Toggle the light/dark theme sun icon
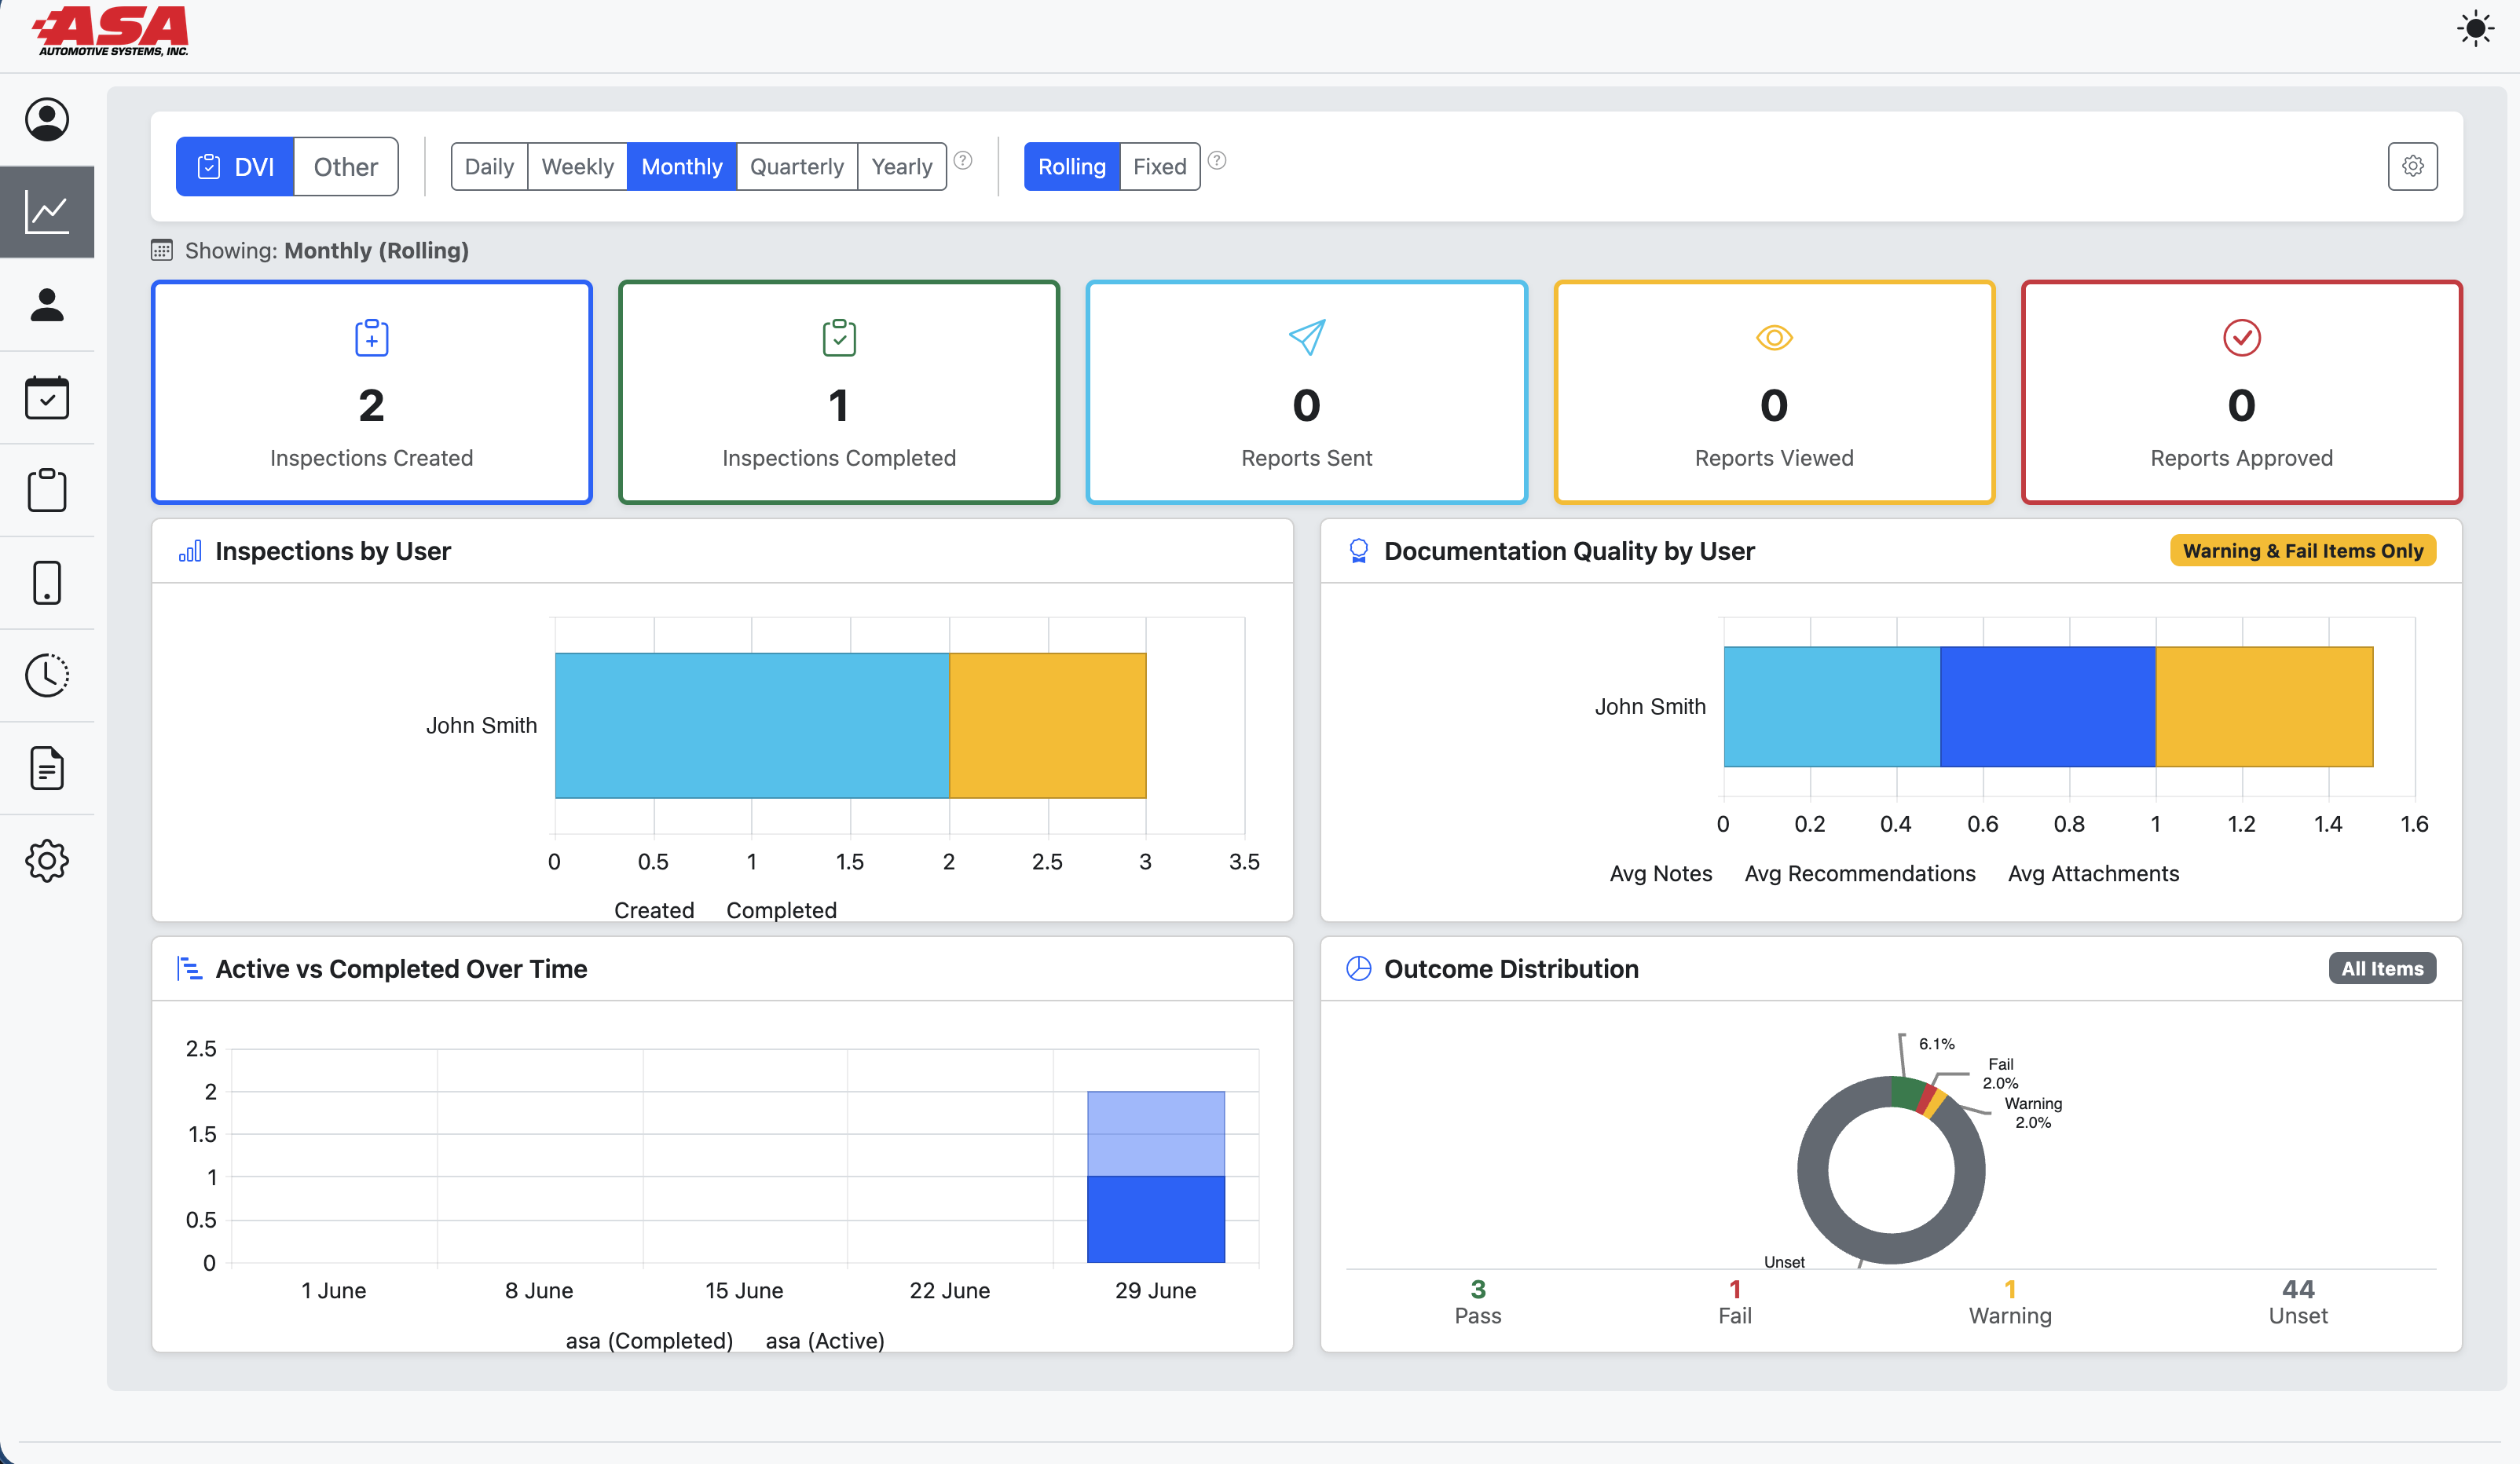The image size is (2520, 1464). 2475,28
